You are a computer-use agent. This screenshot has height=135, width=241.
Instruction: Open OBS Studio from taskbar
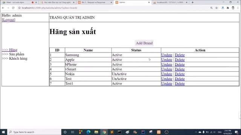coord(166,132)
